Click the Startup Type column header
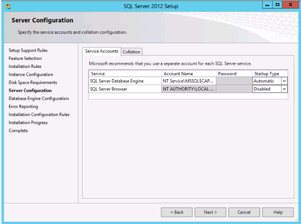 pyautogui.click(x=270, y=74)
